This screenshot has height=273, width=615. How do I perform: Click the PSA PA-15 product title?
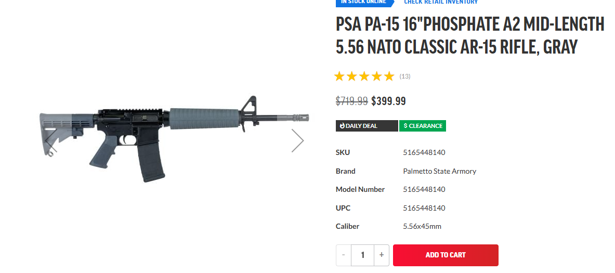click(x=470, y=35)
